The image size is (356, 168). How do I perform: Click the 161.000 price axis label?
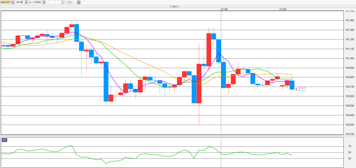click(349, 58)
